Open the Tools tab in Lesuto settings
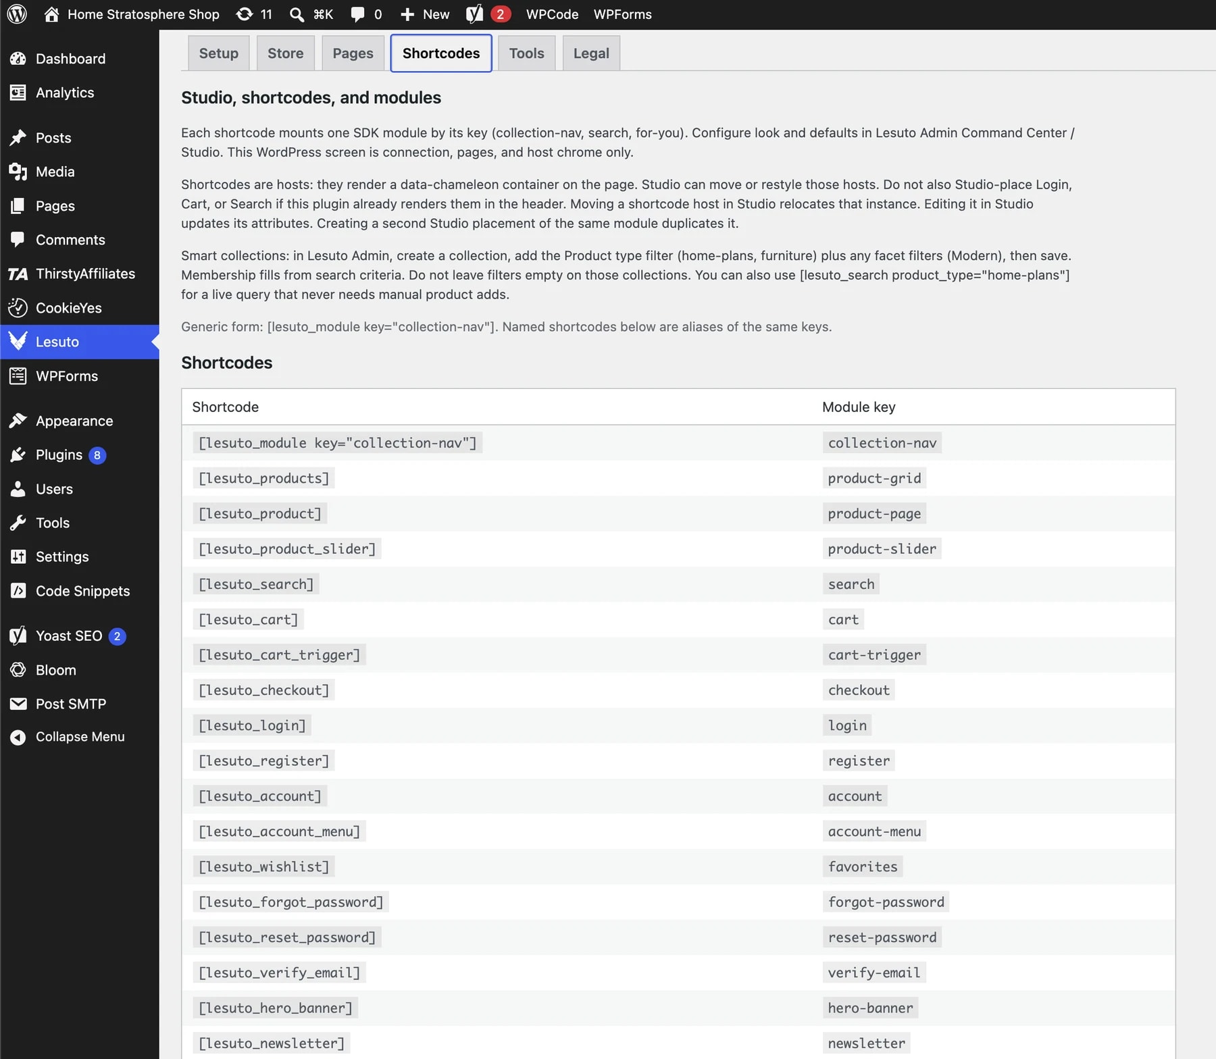This screenshot has width=1216, height=1059. [x=526, y=53]
